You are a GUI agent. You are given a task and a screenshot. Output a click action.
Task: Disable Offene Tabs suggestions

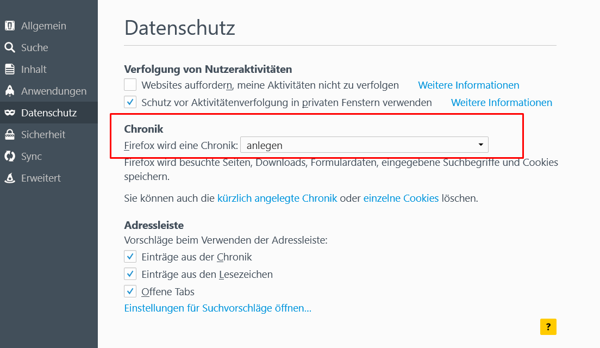(130, 291)
